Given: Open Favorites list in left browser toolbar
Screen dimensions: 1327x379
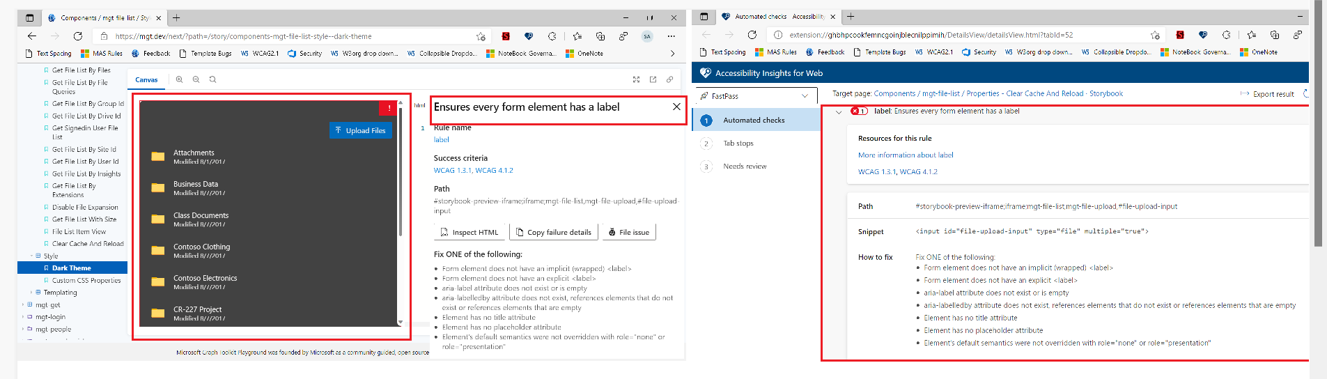Looking at the screenshot, I should 577,36.
